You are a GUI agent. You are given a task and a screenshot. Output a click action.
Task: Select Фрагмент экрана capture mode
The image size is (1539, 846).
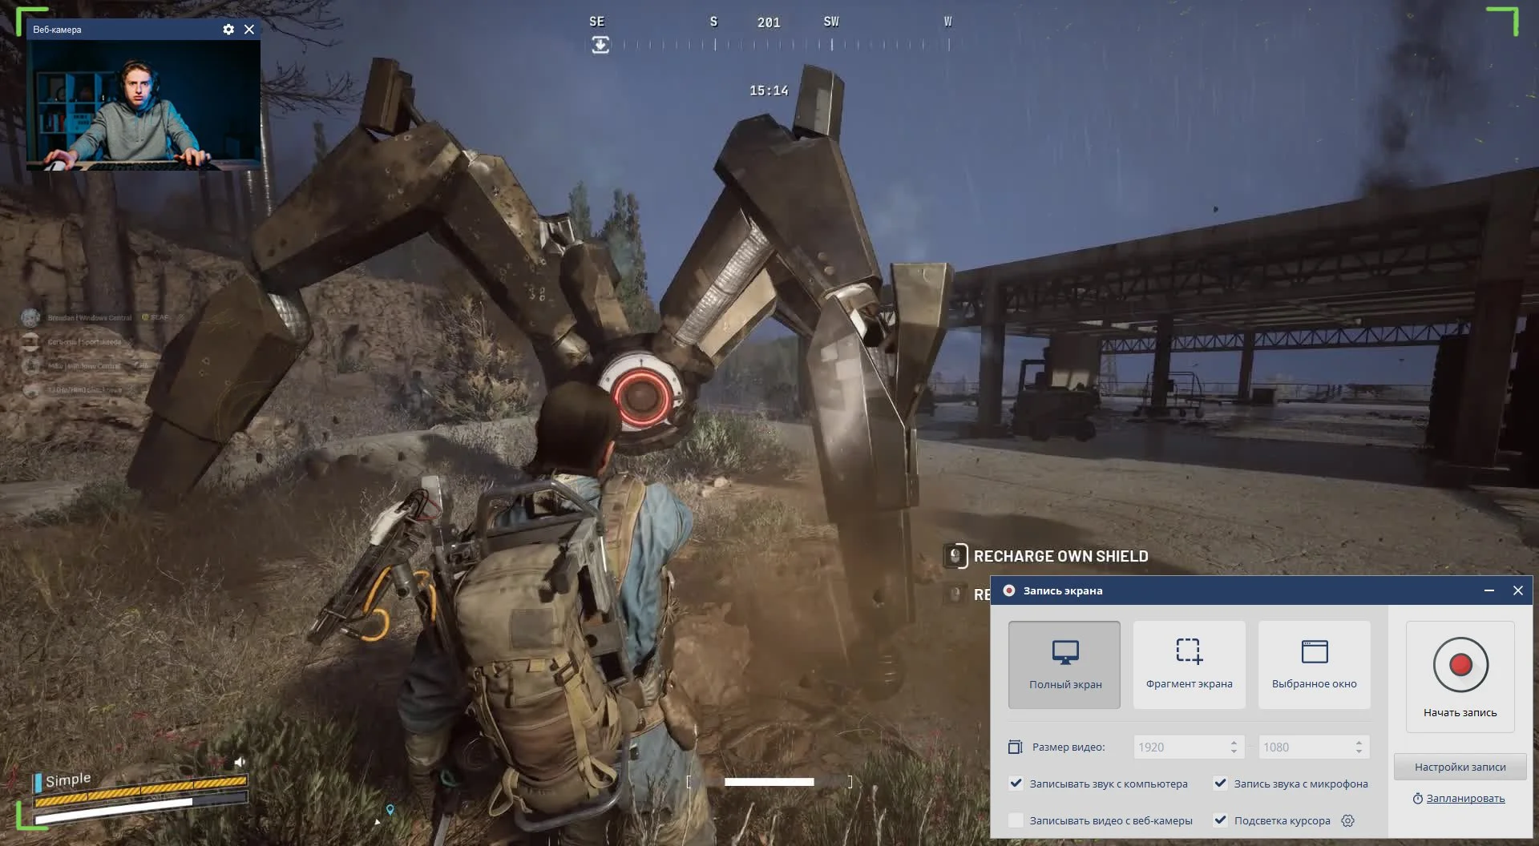click(1190, 664)
